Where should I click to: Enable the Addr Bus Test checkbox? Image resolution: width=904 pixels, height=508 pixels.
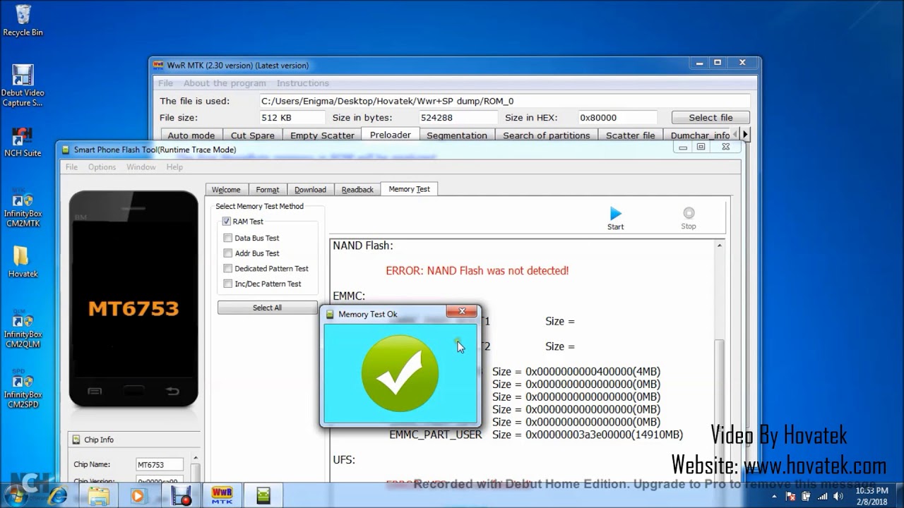[227, 253]
